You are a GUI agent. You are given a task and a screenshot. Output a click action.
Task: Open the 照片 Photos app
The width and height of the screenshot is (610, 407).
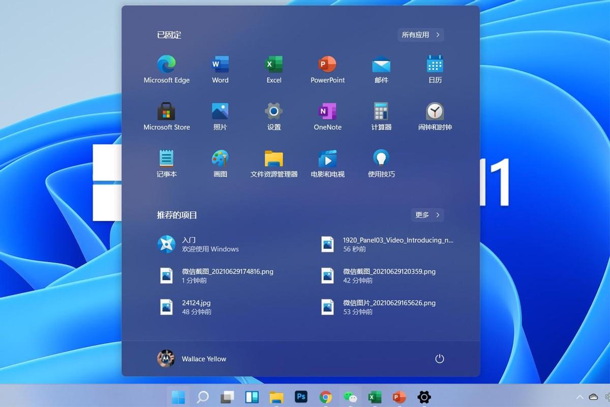coord(220,116)
